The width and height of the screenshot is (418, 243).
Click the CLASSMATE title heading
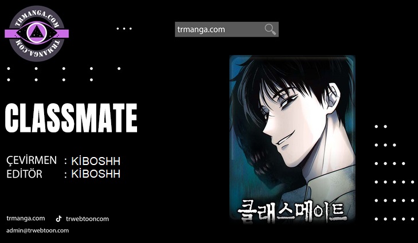71,118
